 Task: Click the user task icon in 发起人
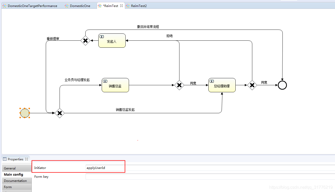[x=102, y=37]
